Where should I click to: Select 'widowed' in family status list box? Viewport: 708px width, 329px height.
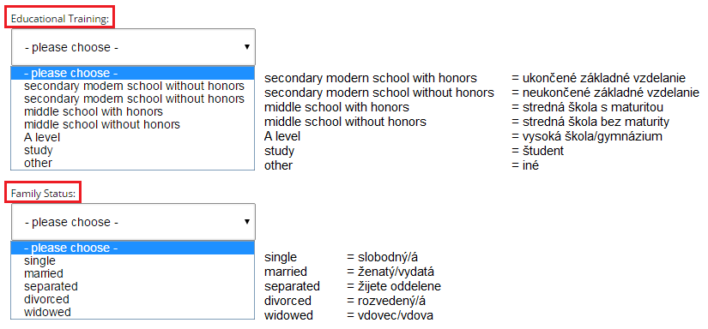(133, 312)
